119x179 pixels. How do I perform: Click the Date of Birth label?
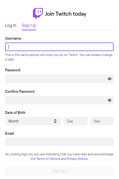coord(15,112)
